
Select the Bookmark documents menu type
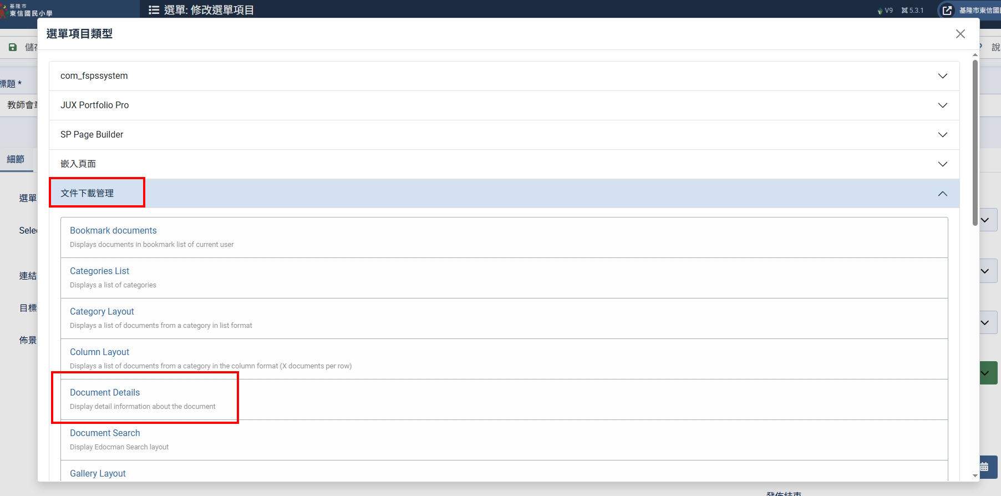pyautogui.click(x=113, y=231)
